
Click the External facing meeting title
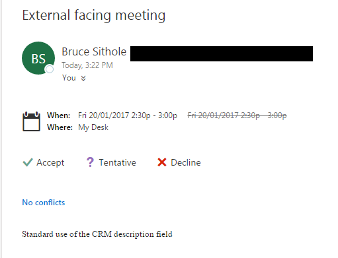94,15
